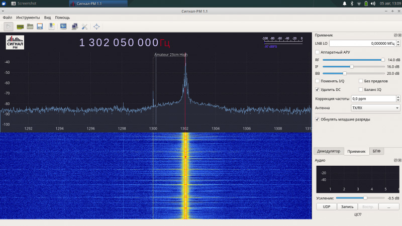Open the I/O device configuration (circuit board icon)
Image resolution: width=402 pixels, height=226 pixels.
tap(21, 26)
